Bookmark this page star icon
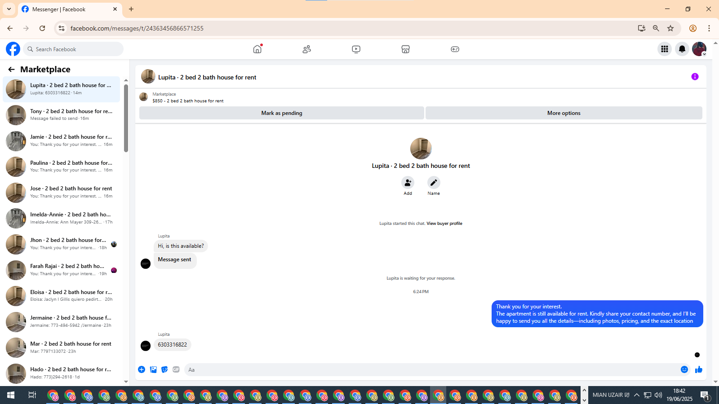 click(x=670, y=28)
